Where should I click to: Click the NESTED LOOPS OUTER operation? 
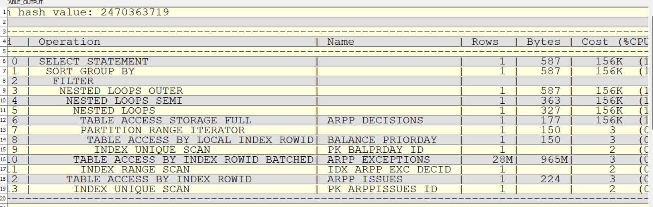(x=121, y=91)
